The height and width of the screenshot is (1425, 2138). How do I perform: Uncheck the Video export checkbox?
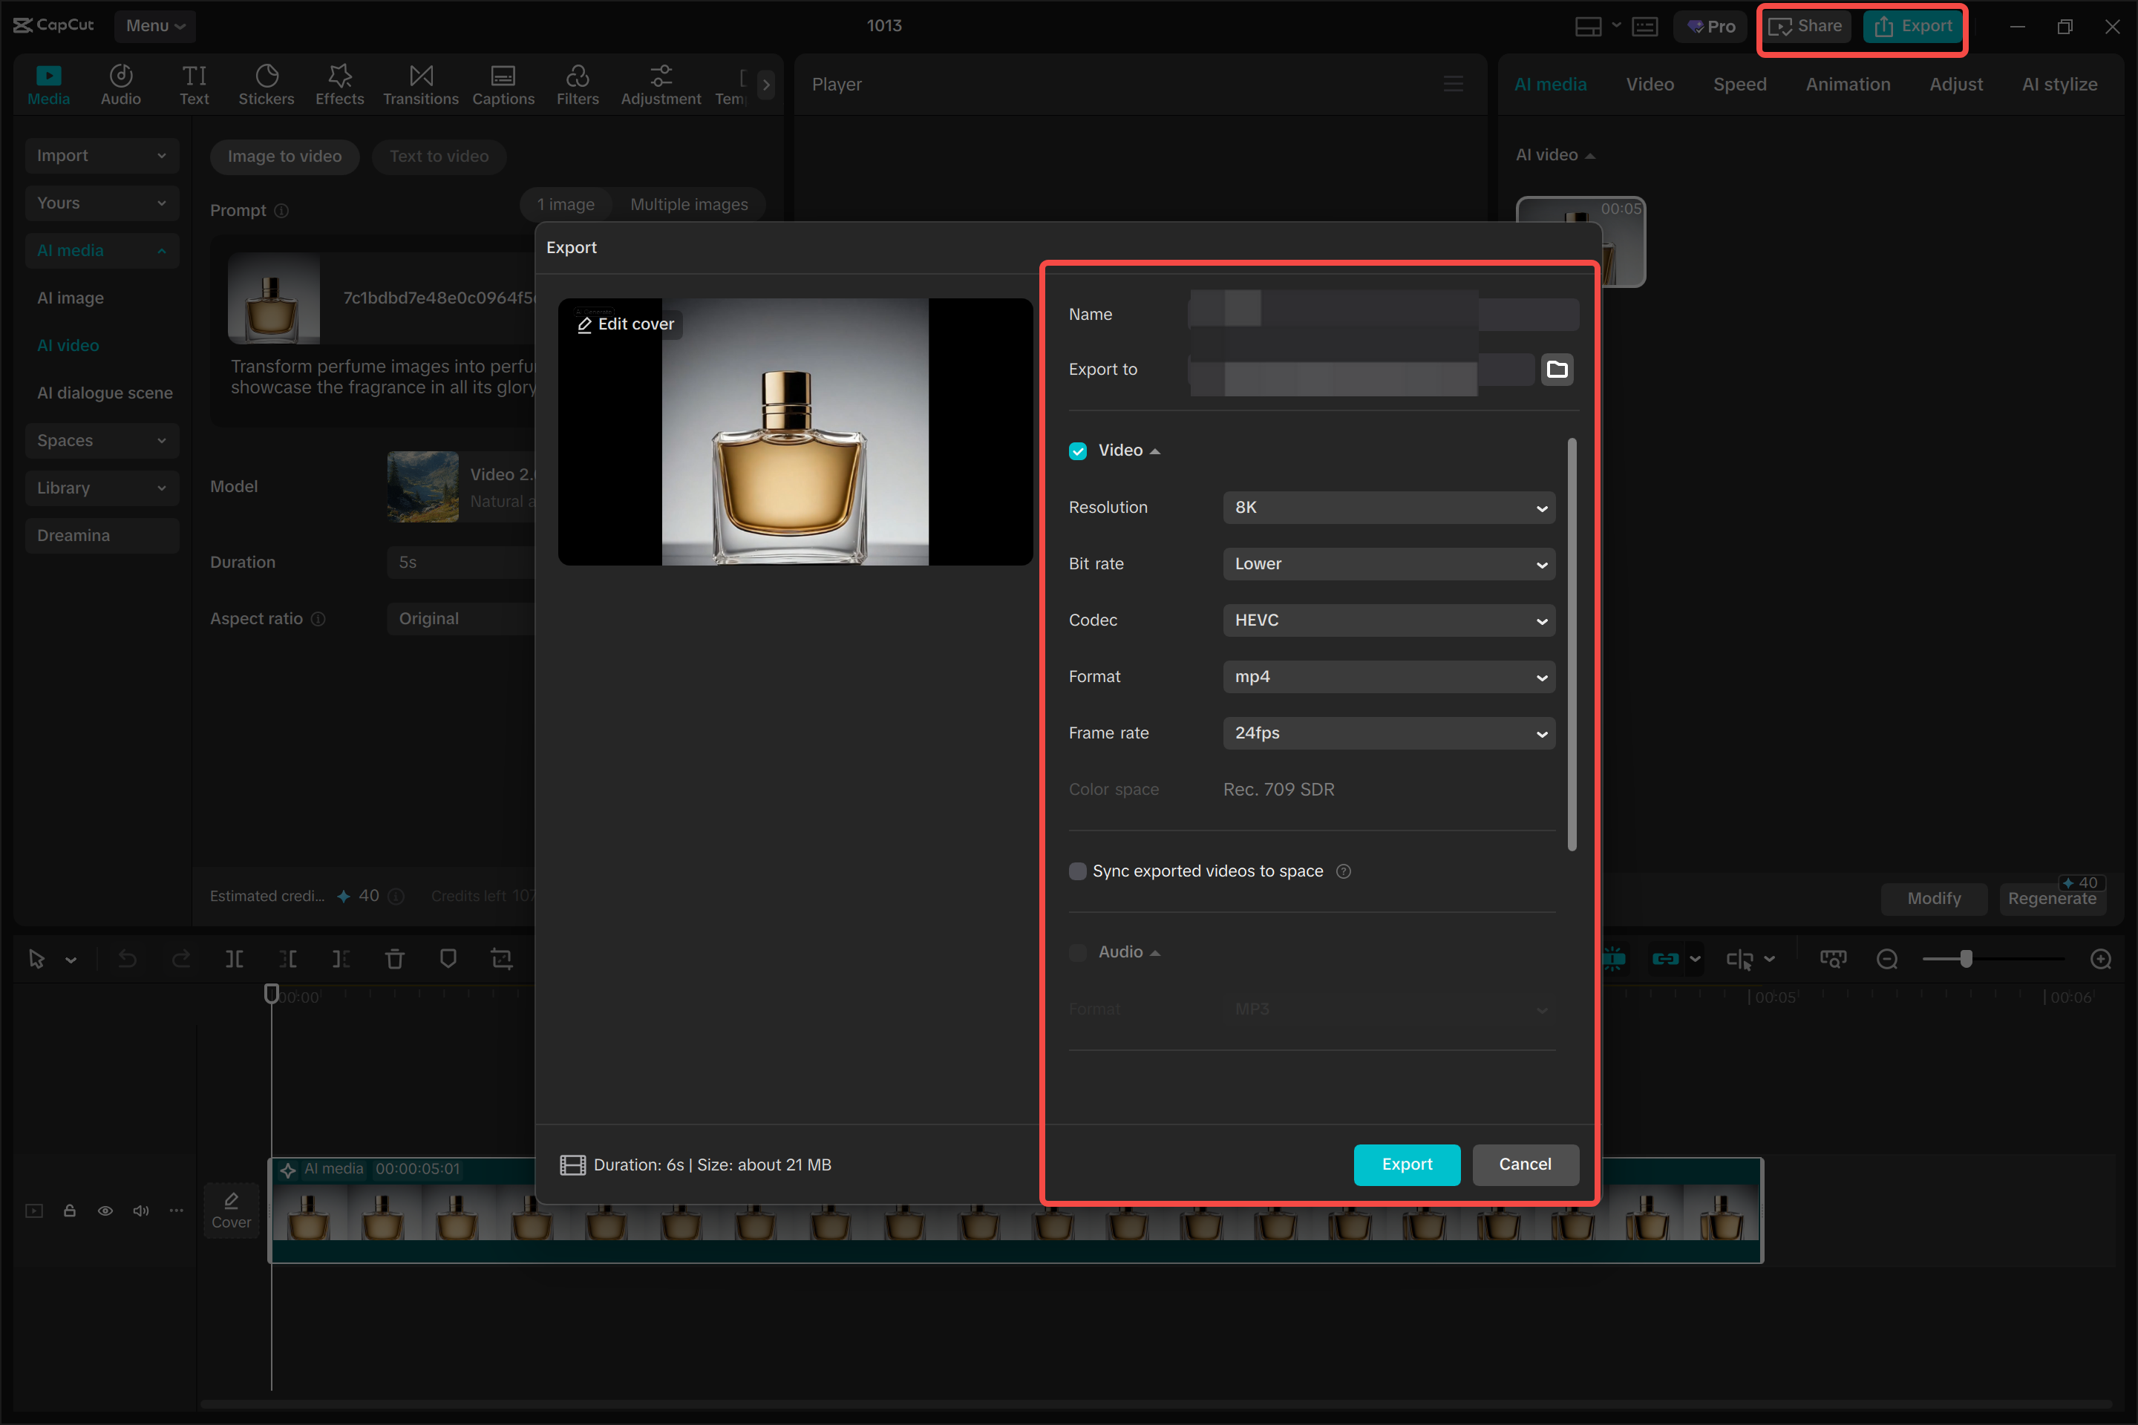[x=1077, y=450]
